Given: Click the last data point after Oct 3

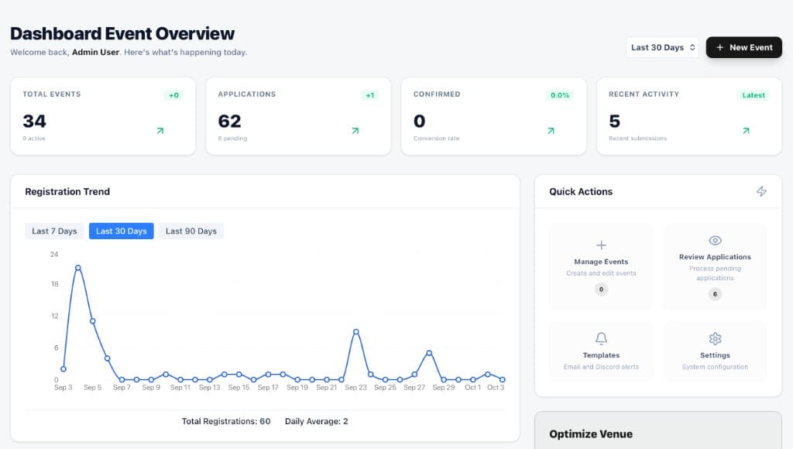Looking at the screenshot, I should [502, 380].
